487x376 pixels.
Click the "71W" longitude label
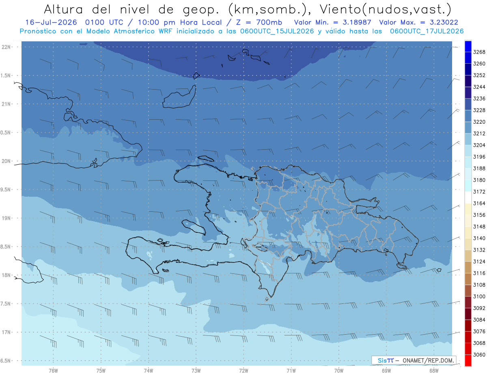coord(291,371)
